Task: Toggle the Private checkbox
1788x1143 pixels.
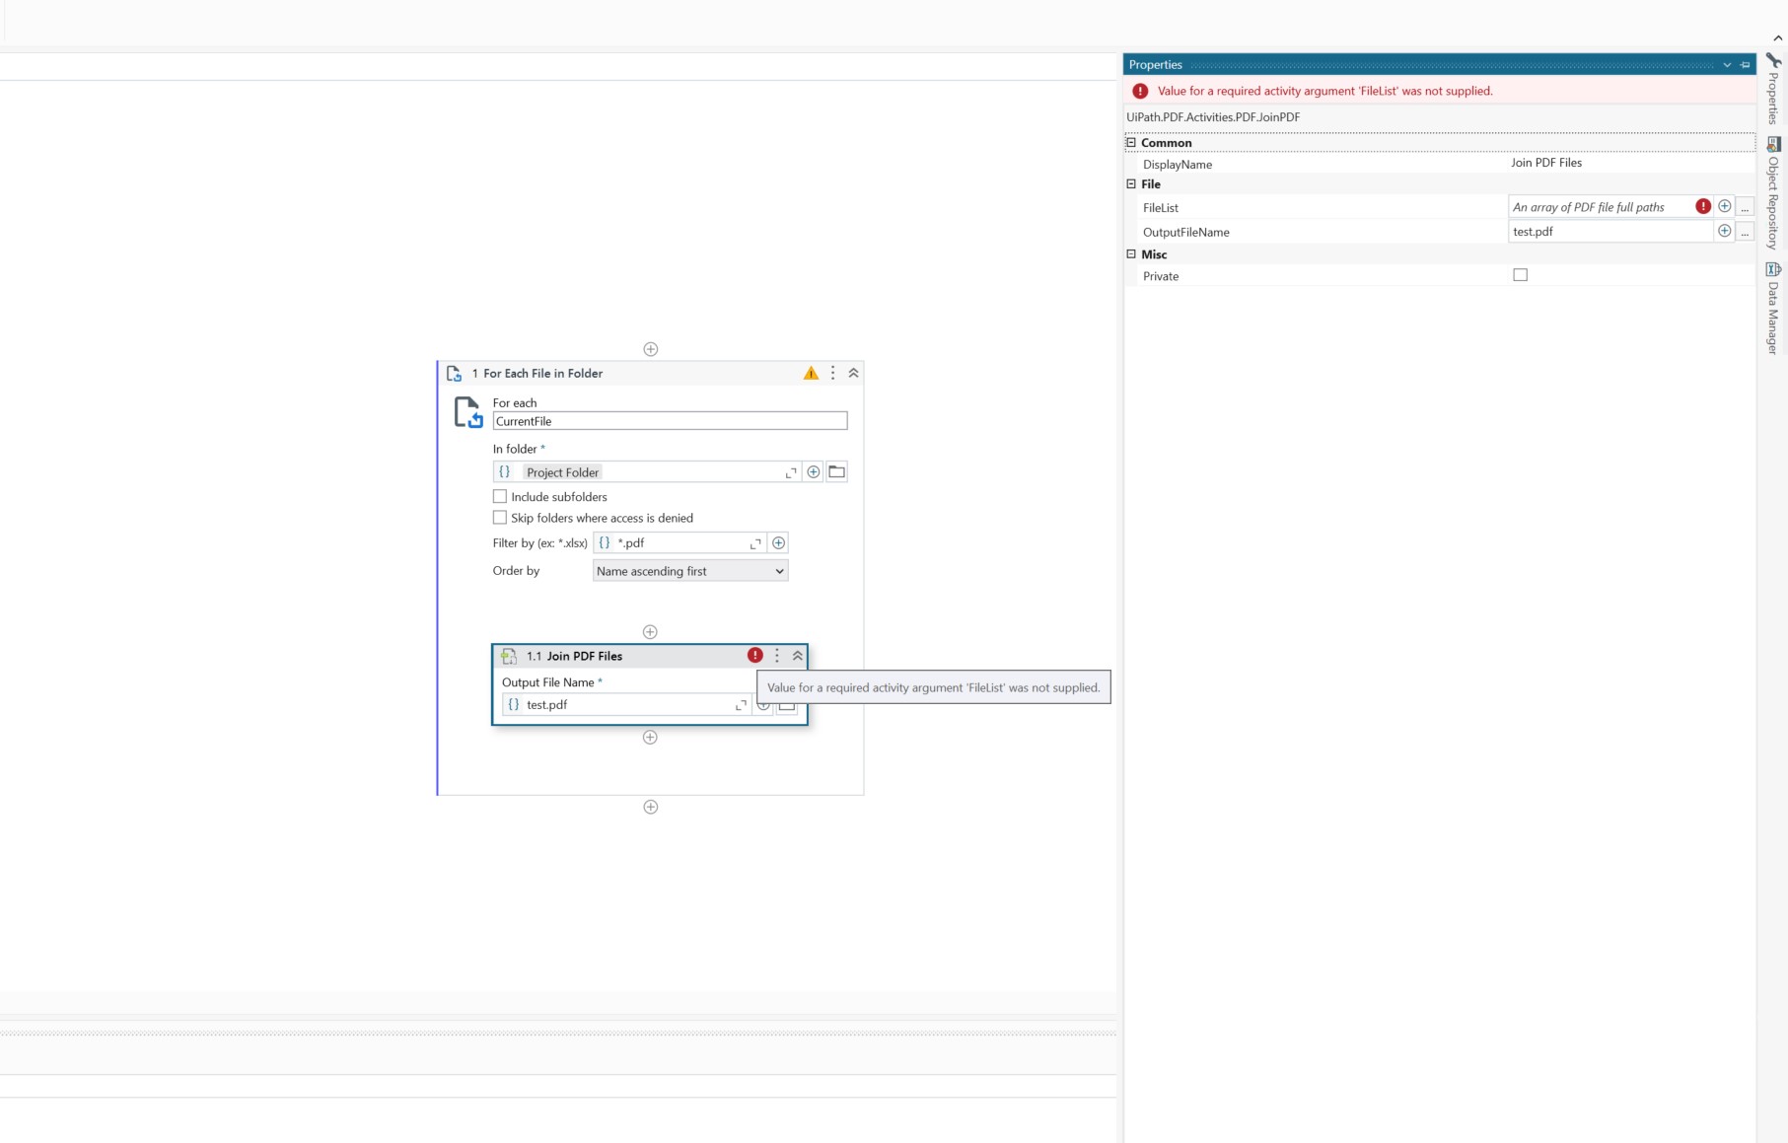Action: [x=1520, y=275]
